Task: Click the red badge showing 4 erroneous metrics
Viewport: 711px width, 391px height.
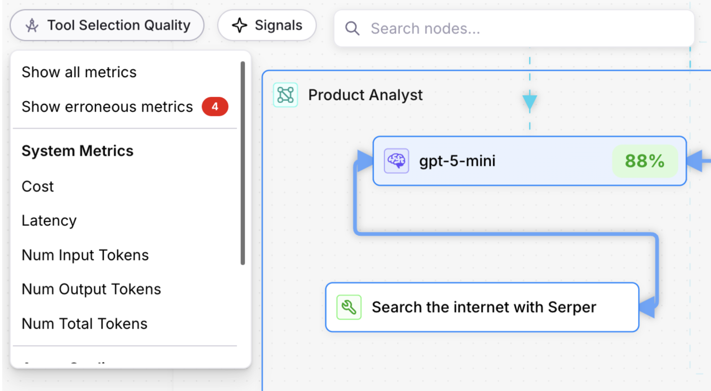Action: coord(215,107)
